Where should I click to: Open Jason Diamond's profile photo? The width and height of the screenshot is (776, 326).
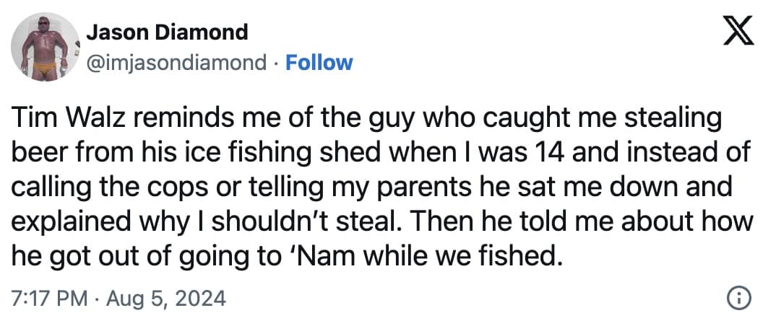coord(45,45)
